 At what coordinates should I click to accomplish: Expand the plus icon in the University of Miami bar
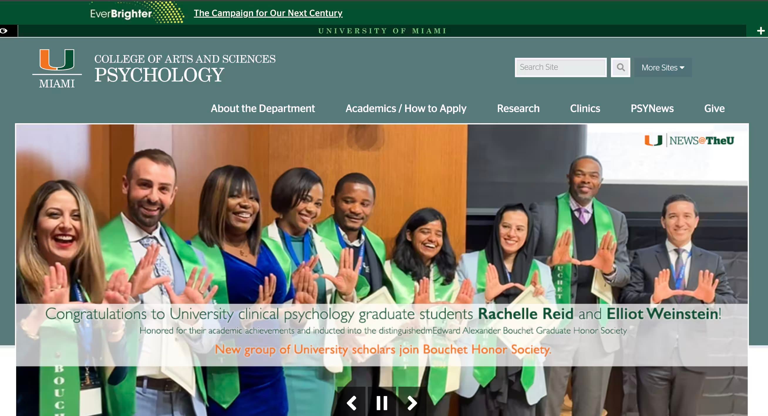point(761,31)
